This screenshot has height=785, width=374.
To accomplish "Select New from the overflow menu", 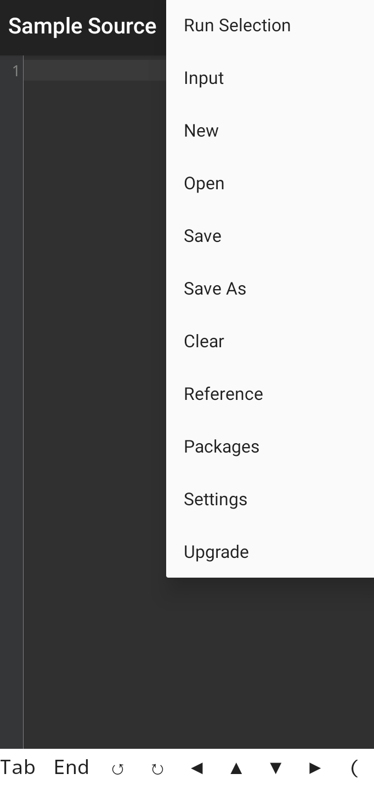I will pyautogui.click(x=270, y=131).
